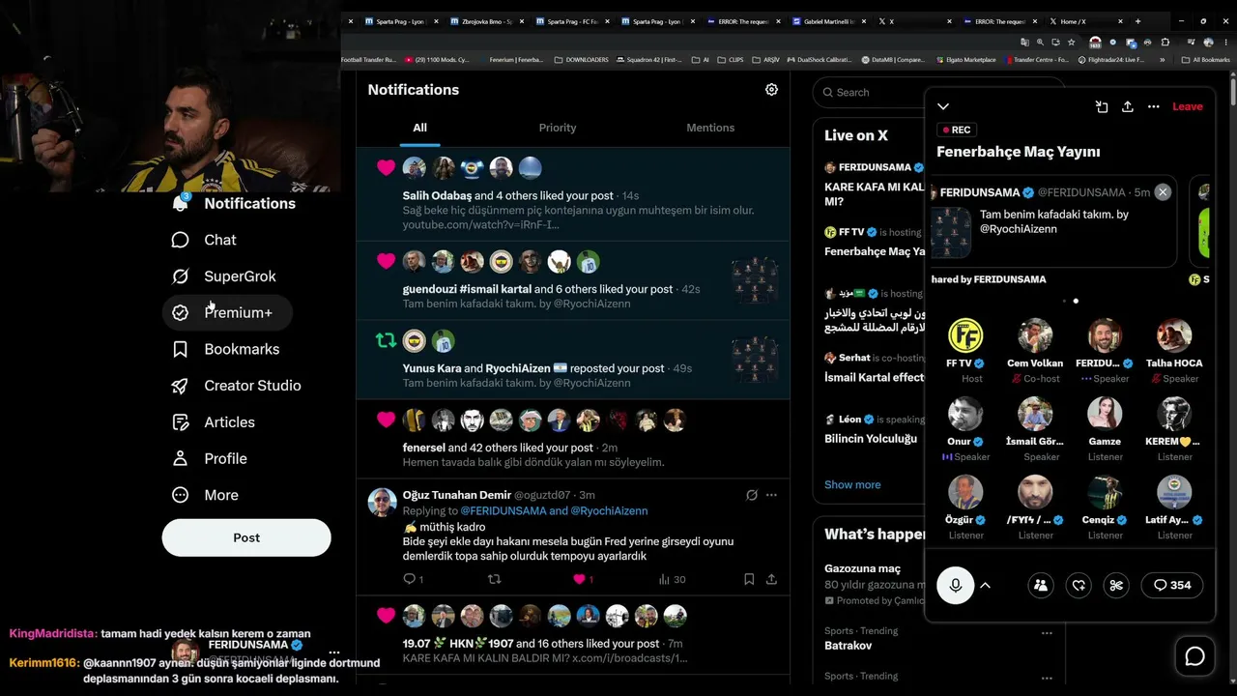Click the Search field on X
Image resolution: width=1237 pixels, height=696 pixels.
(x=870, y=93)
